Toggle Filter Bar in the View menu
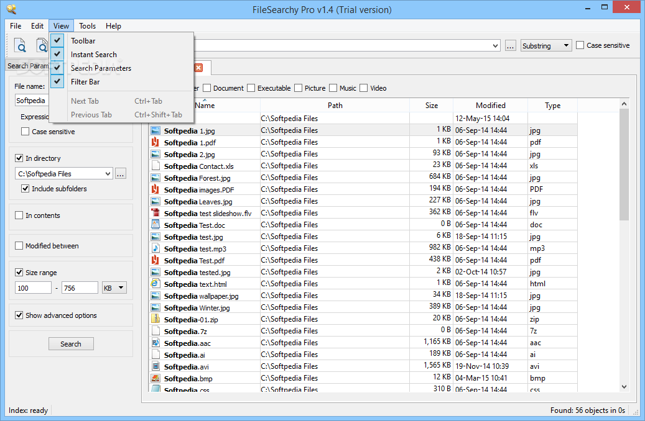The height and width of the screenshot is (421, 645). point(122,82)
